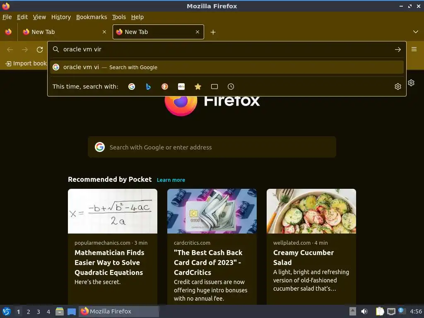The image size is (424, 318).
Task: Search this time with DuckDuckGo icon
Action: coord(165,87)
